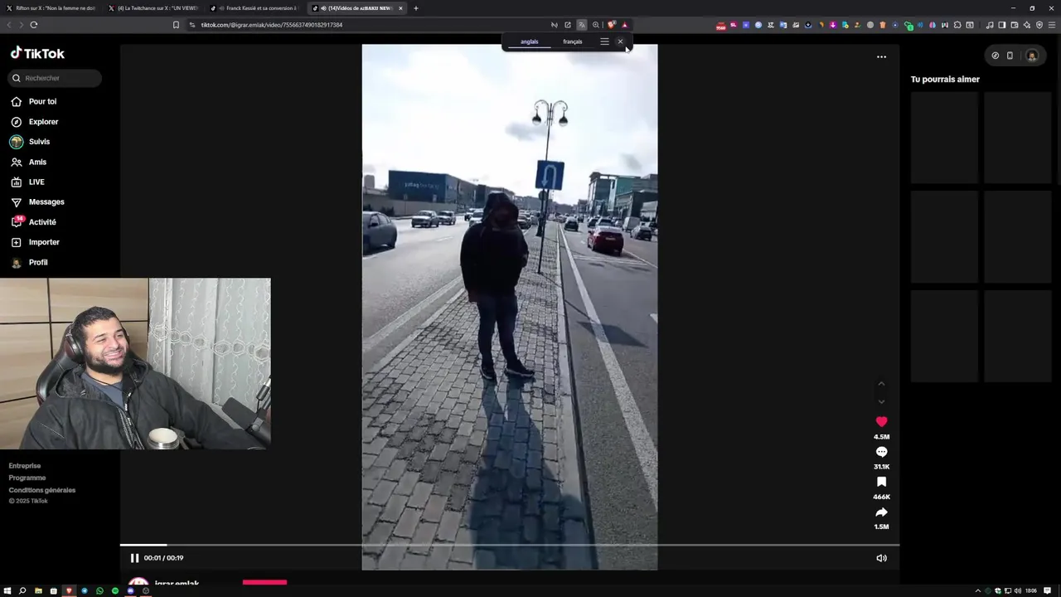Share the video with the arrow icon
Screen dimensions: 1061x597
pyautogui.click(x=881, y=512)
